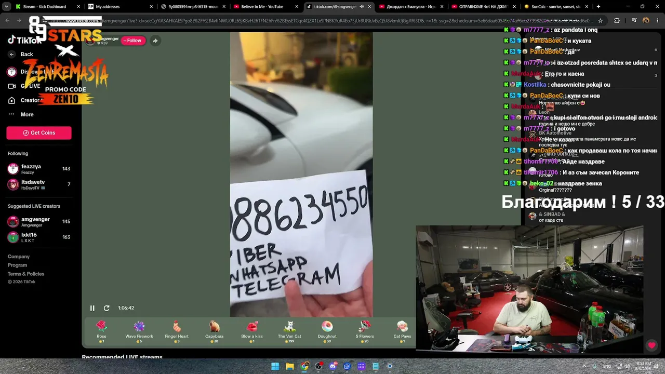Share the live stream via the arrow icon
Viewport: 665px width, 374px height.
[155, 41]
